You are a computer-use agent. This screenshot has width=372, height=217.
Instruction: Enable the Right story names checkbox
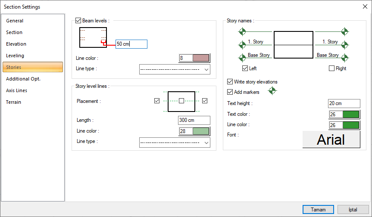click(331, 68)
